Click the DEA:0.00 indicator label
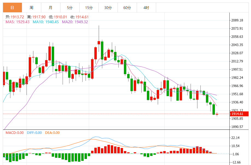Image resolution: width=251 pixels, height=165 pixels. pyautogui.click(x=52, y=133)
